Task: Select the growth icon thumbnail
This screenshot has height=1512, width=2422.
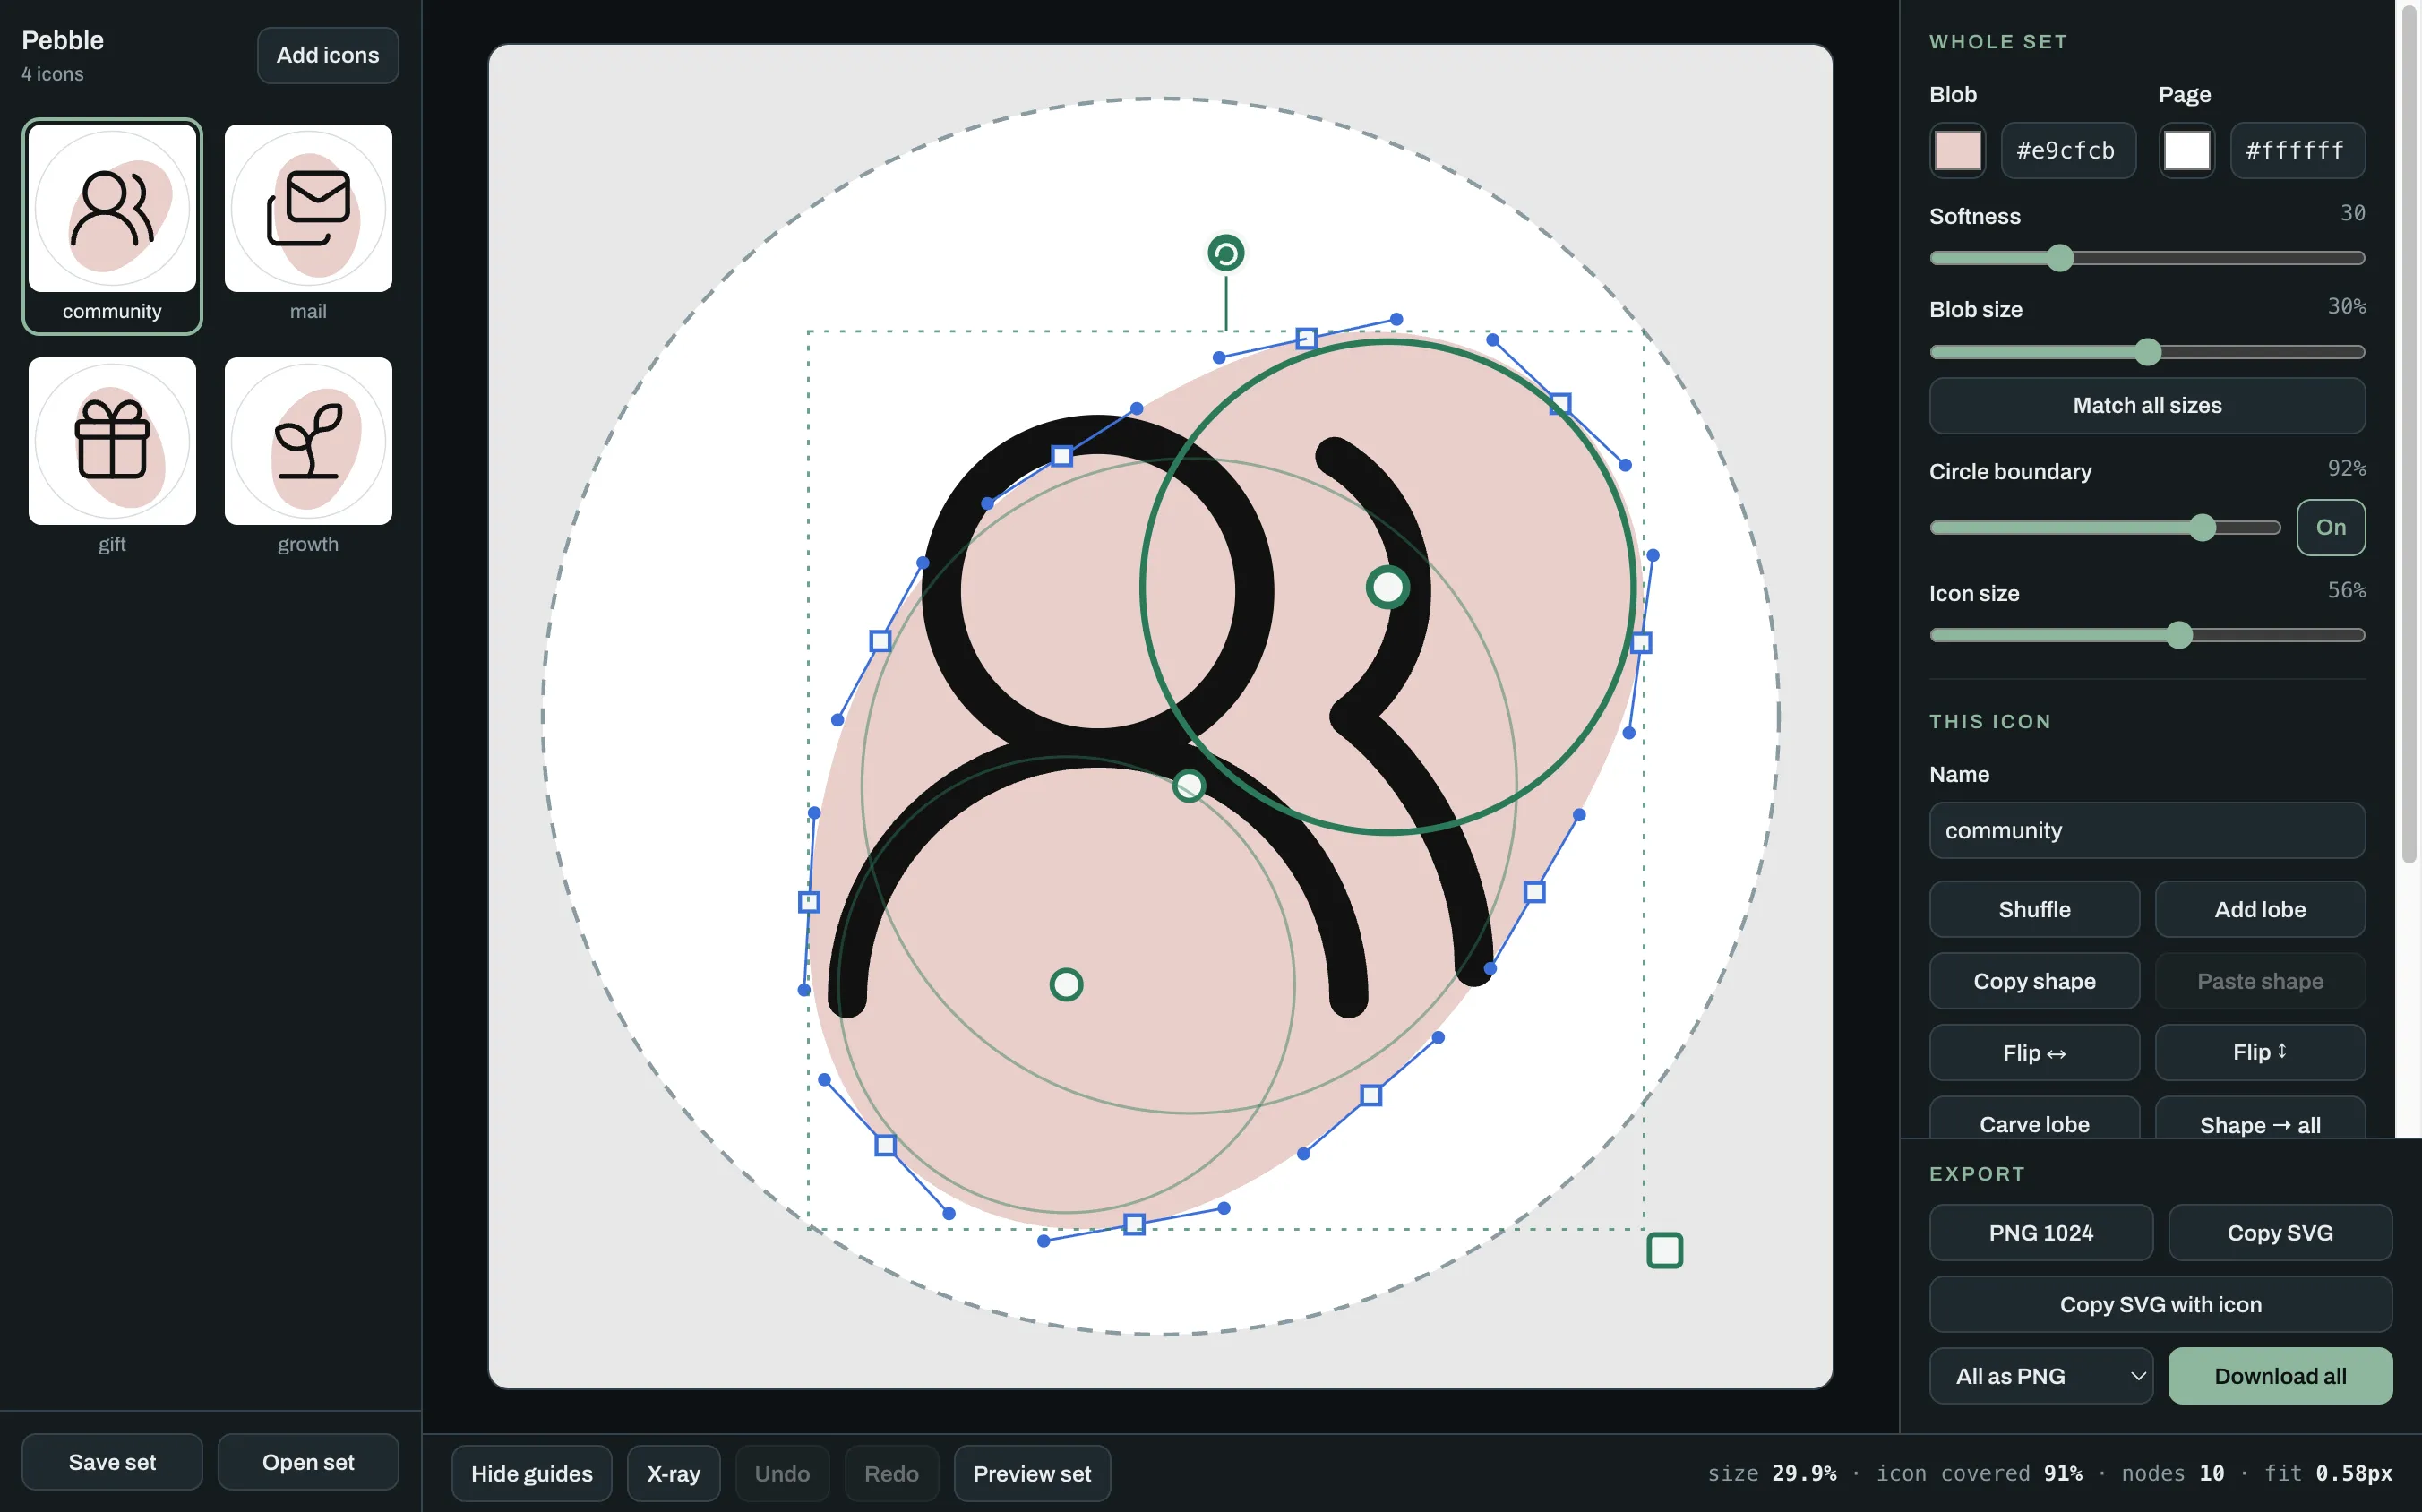Action: point(308,441)
